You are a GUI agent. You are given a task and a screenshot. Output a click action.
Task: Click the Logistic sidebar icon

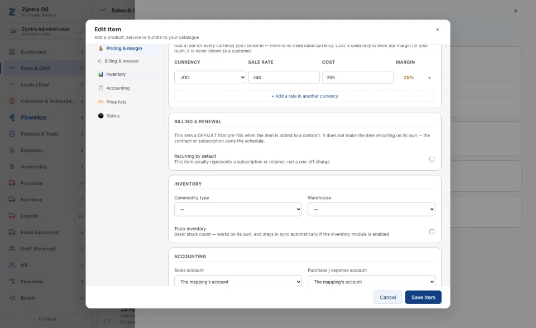coord(12,215)
